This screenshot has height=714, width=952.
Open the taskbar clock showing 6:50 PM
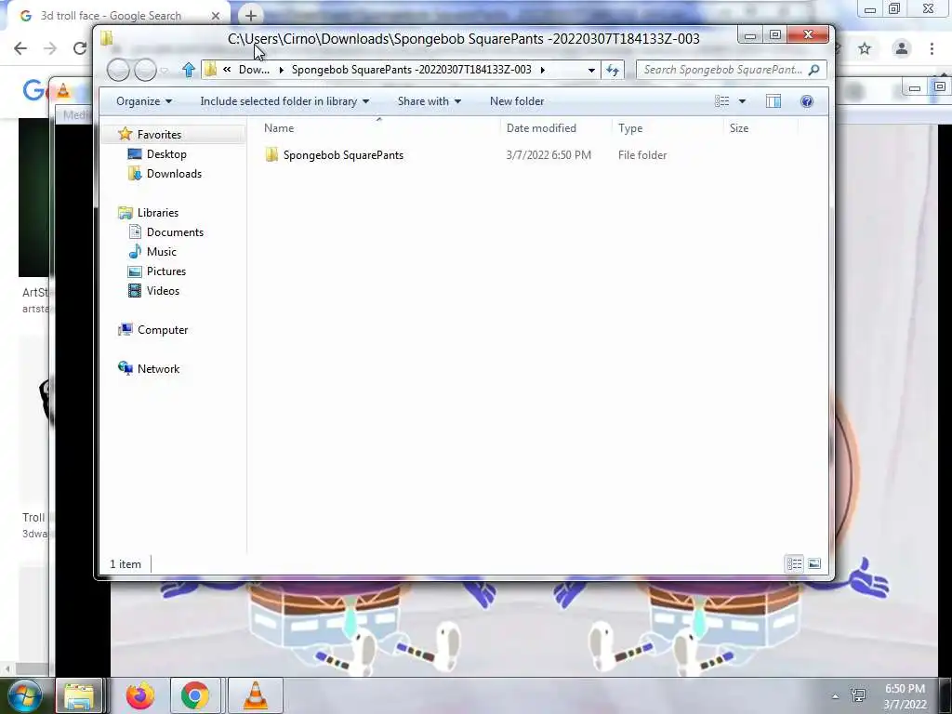905,696
